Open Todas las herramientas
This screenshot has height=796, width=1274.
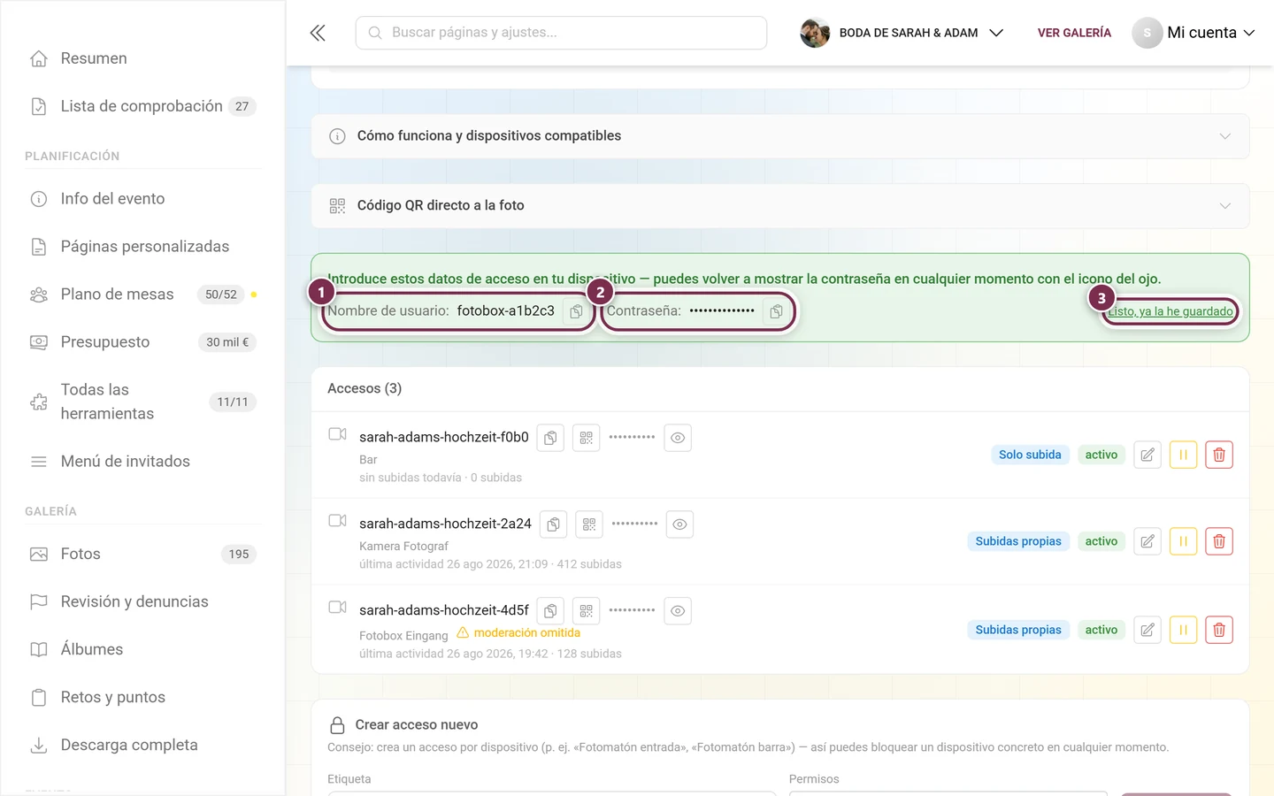tap(142, 402)
